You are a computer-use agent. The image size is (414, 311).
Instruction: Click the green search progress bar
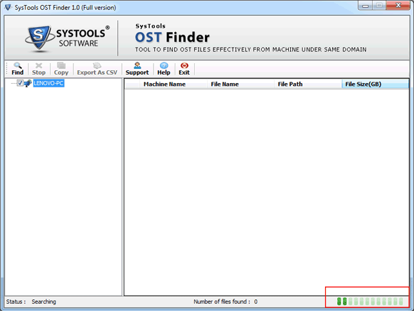coord(370,301)
